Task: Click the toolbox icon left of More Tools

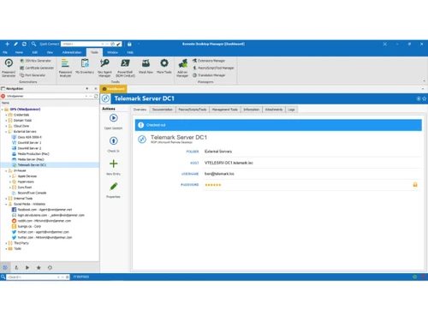Action: click(146, 67)
